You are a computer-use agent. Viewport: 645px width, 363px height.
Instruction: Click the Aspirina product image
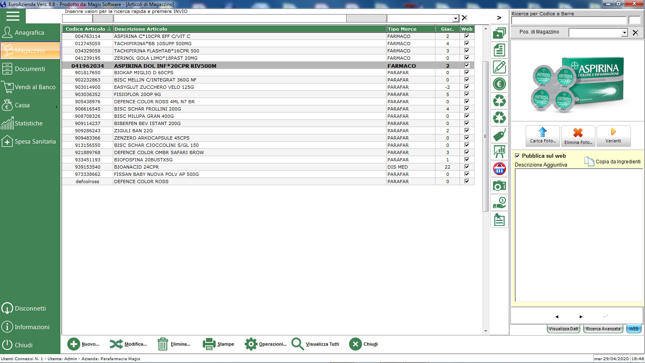[x=577, y=83]
